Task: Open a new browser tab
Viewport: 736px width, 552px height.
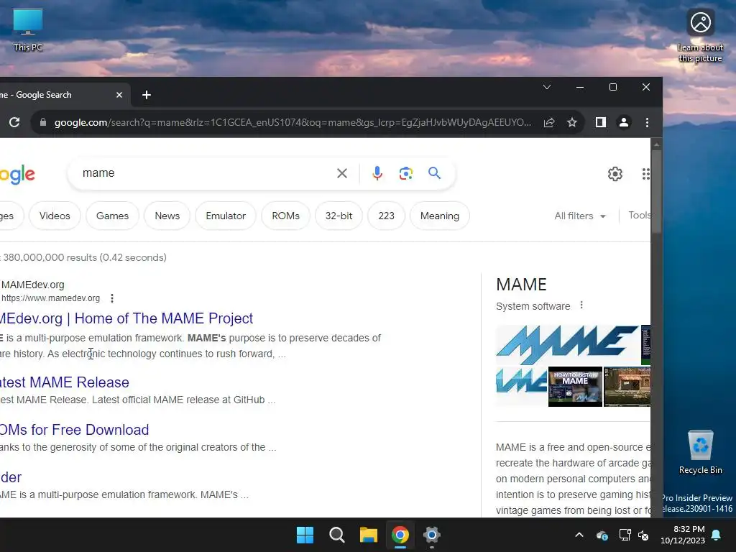Action: click(x=147, y=95)
